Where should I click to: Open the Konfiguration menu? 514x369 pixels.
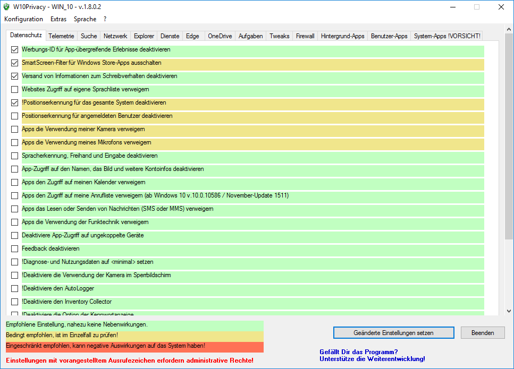click(23, 19)
